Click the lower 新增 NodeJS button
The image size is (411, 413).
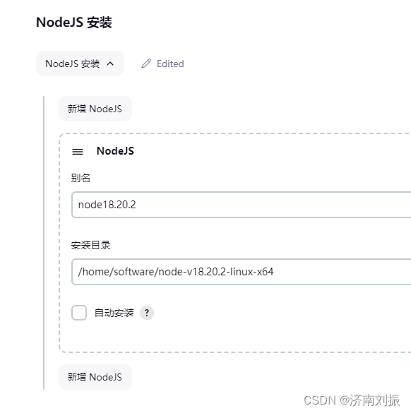(x=95, y=377)
